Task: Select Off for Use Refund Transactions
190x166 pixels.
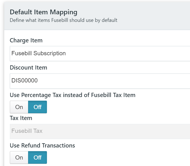Action: pos(38,157)
